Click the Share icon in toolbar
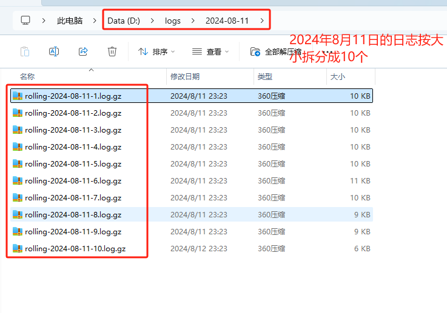The image size is (447, 313). click(x=83, y=51)
